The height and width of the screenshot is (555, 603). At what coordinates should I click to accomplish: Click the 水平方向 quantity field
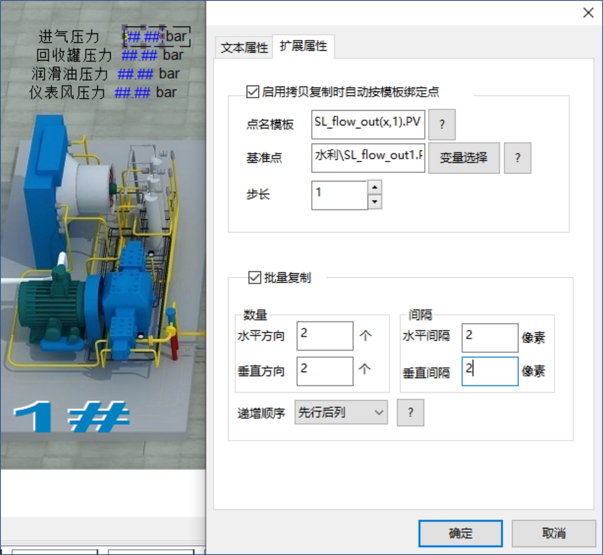325,336
